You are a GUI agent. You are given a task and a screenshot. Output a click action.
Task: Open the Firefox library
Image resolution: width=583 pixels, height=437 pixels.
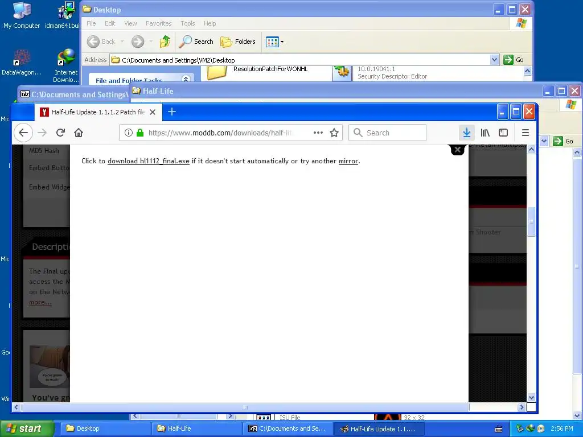485,133
